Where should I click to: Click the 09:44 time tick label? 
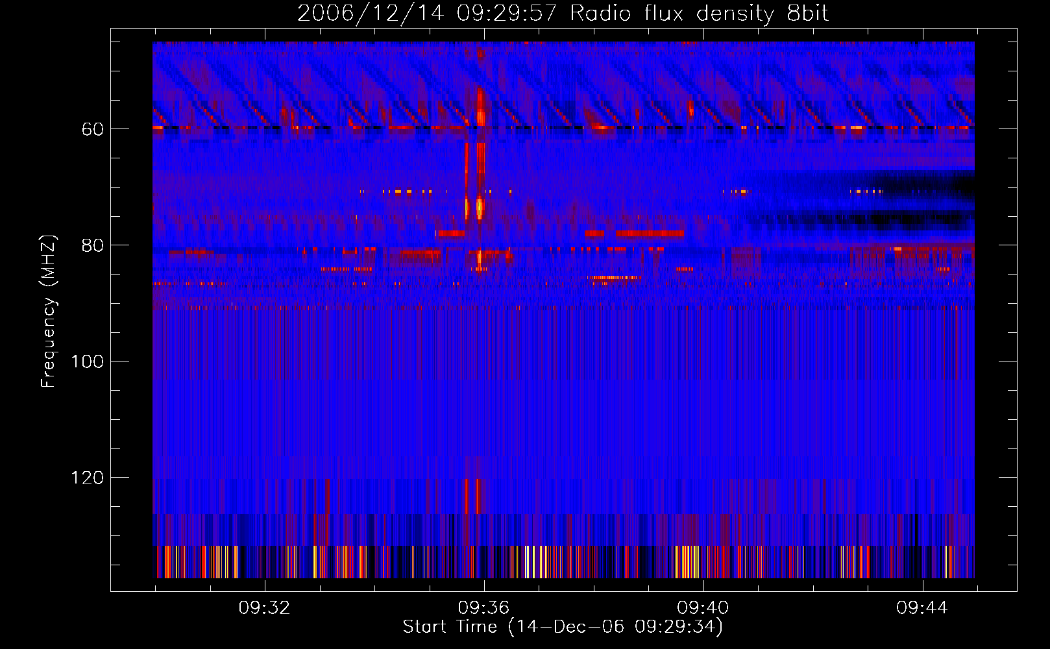pos(922,608)
